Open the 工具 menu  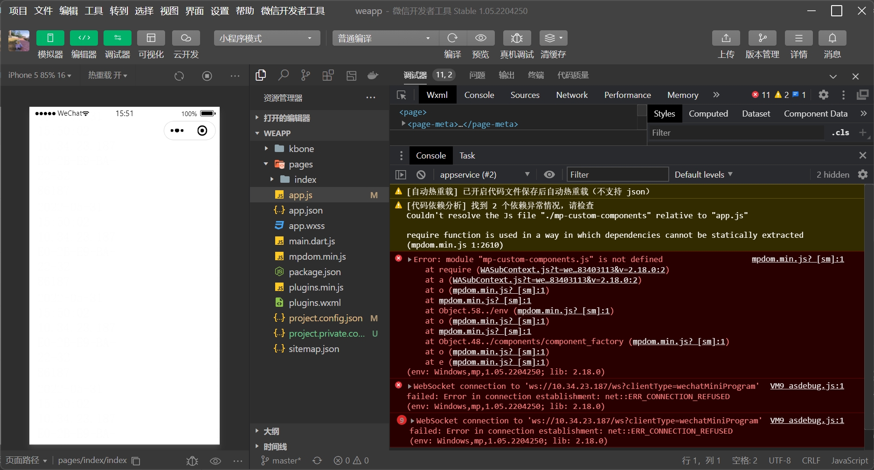pos(93,11)
